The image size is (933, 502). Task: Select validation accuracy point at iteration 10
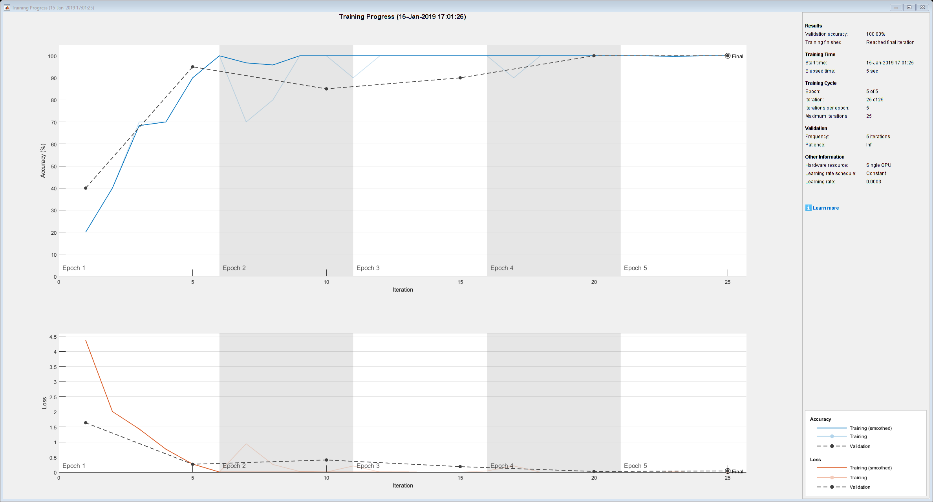[326, 89]
